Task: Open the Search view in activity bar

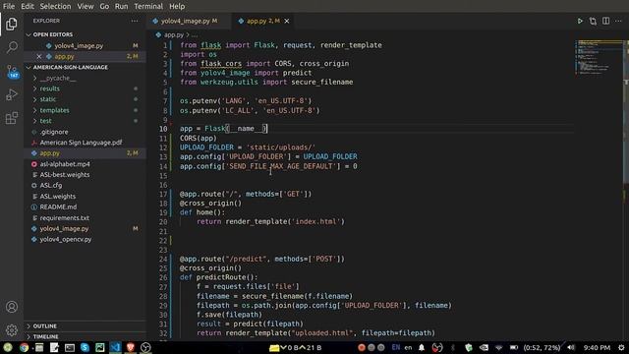Action: click(x=12, y=47)
